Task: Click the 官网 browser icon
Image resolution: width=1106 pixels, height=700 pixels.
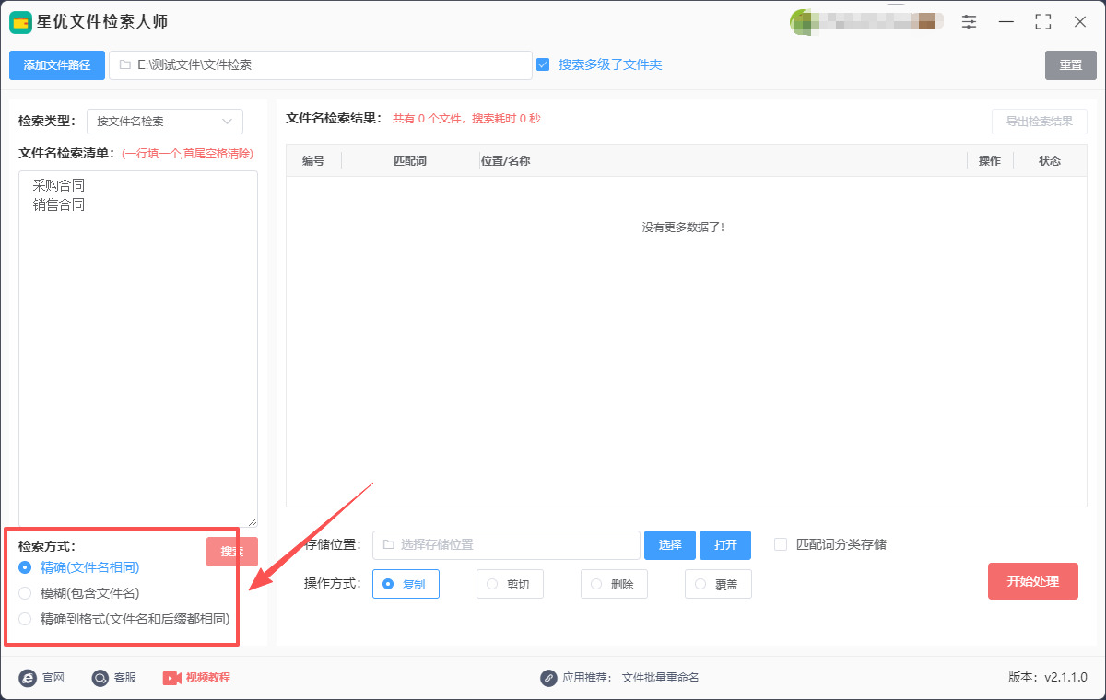Action: (x=28, y=678)
